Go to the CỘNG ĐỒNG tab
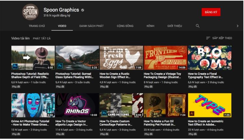The height and width of the screenshot is (140, 244). pos(125,26)
